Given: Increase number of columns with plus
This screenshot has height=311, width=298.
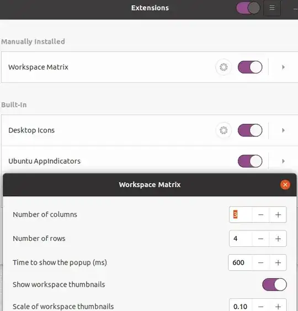Looking at the screenshot, I should (x=278, y=214).
